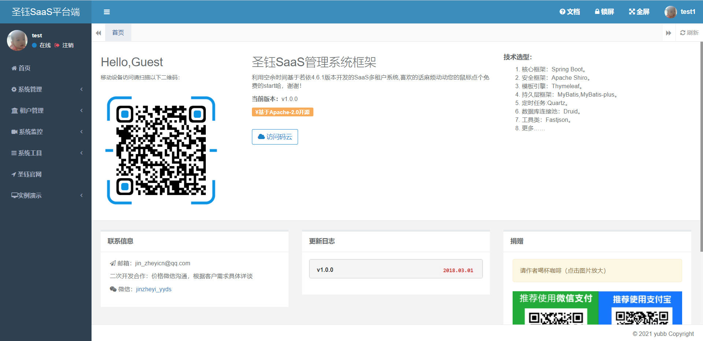Click the 注销 logout link

64,45
